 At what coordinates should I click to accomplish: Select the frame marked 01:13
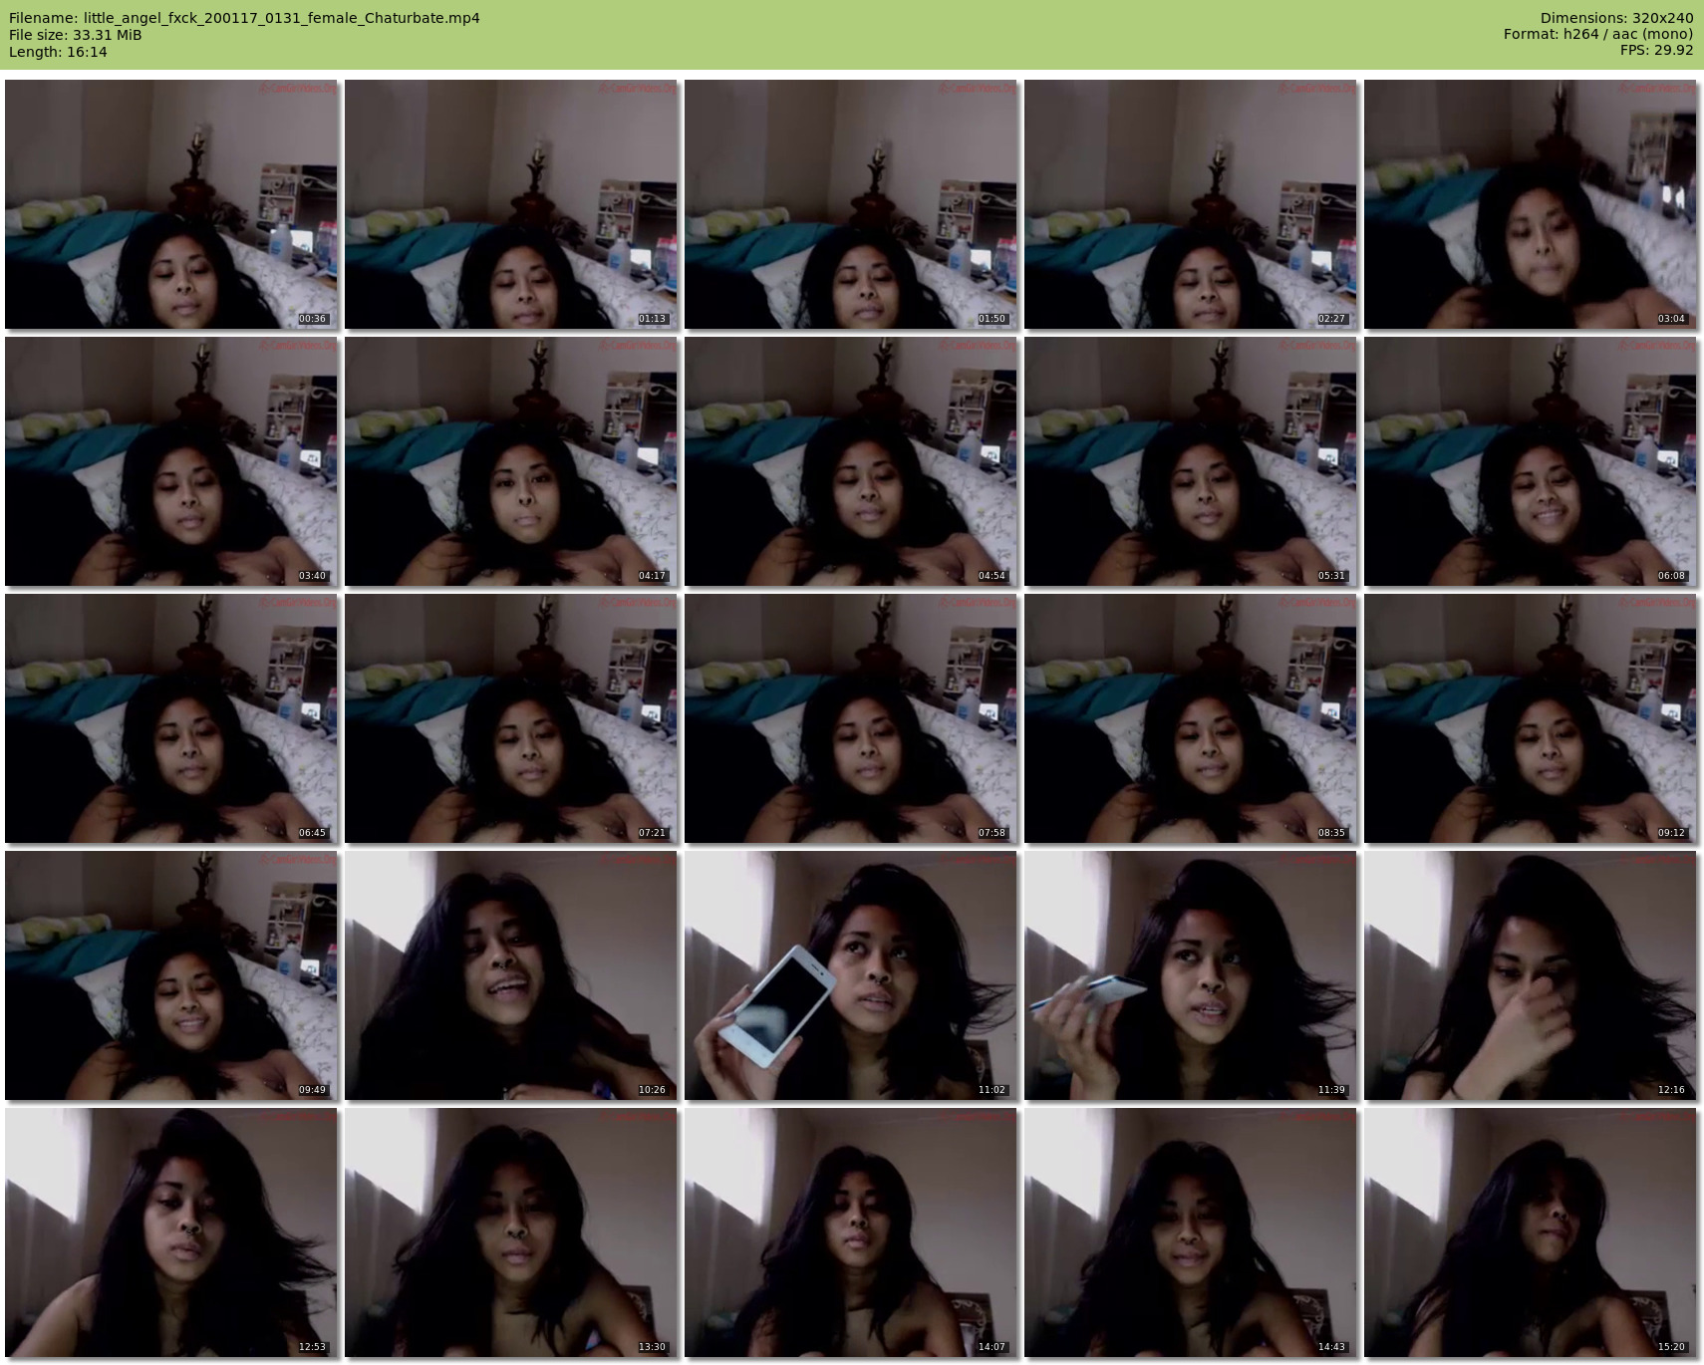coord(511,204)
